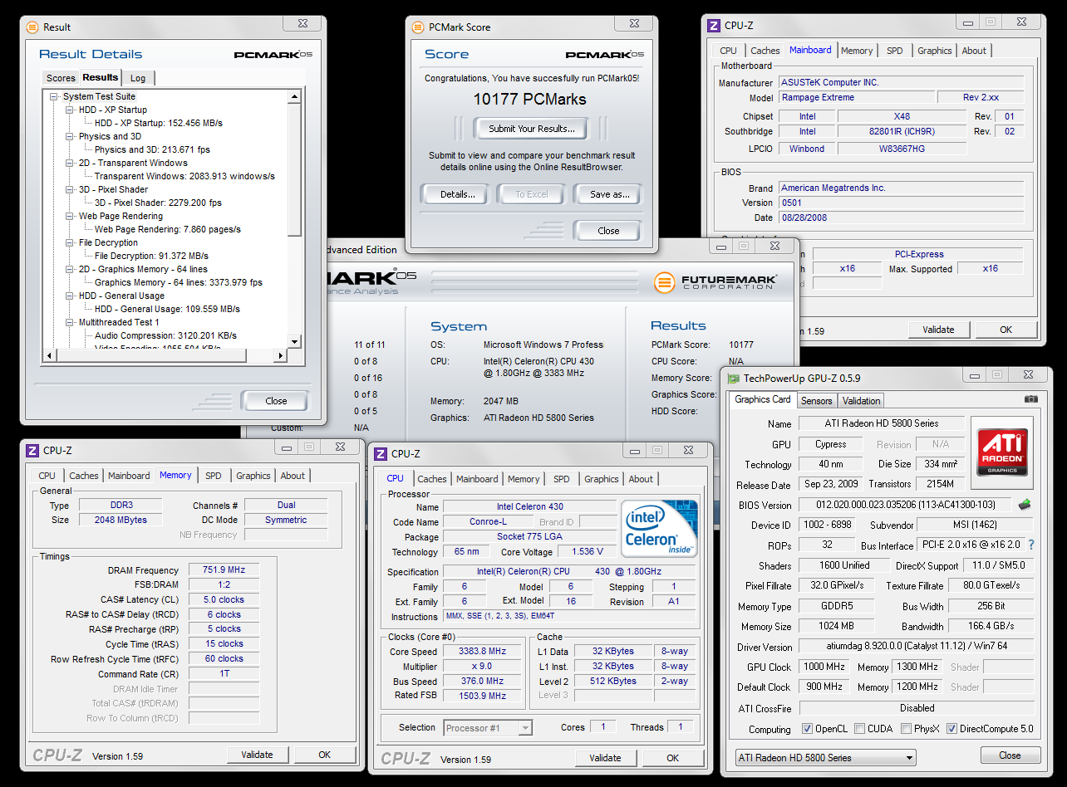
Task: Click the CAS# Latency 5.0 clocks value
Action: [224, 599]
